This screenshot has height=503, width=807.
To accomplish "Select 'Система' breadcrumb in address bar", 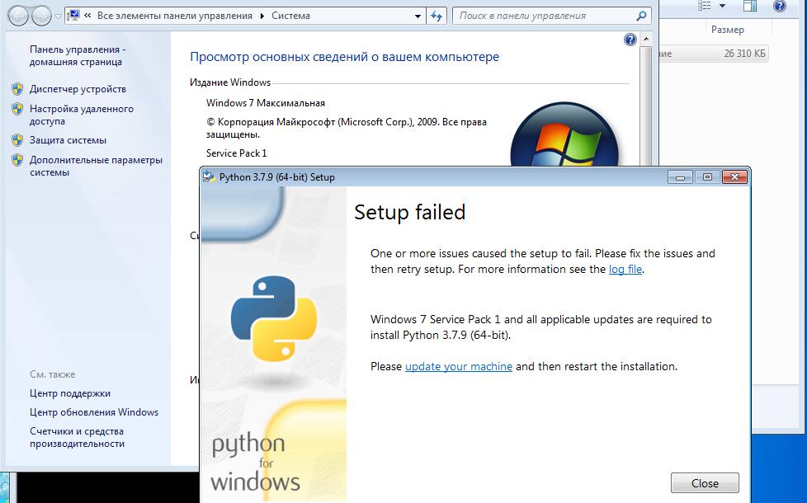I will click(290, 16).
